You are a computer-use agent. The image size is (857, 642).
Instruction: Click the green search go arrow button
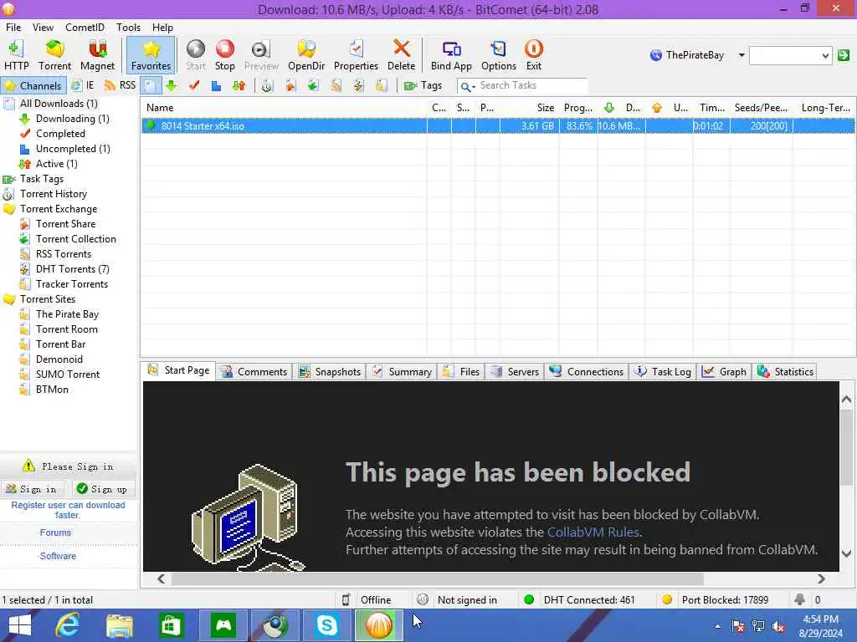click(x=844, y=55)
